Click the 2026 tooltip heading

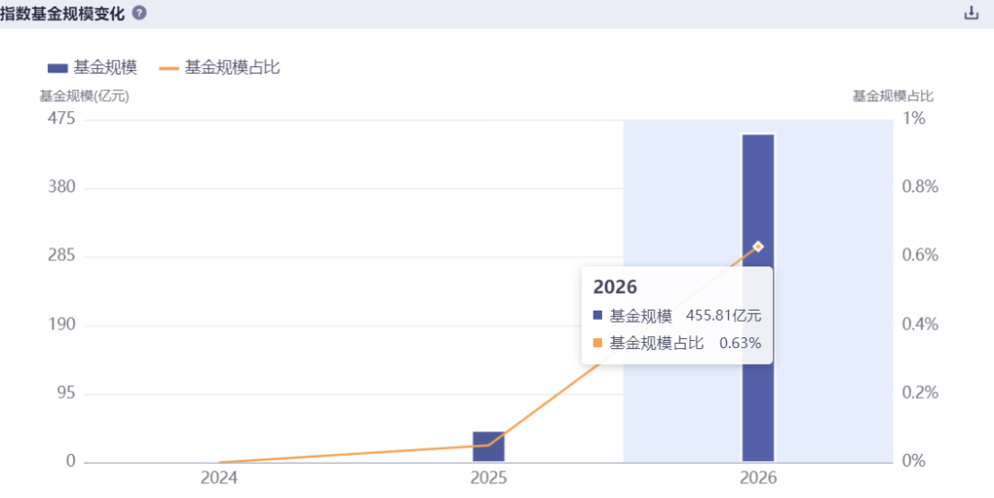(614, 287)
